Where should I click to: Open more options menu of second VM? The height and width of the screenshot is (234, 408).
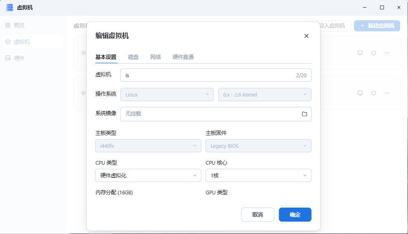387,93
